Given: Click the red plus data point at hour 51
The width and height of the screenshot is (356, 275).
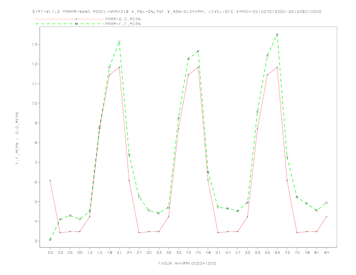Looking at the screenshot, I should tap(218, 233).
